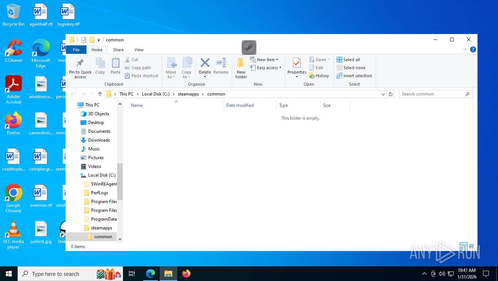Sort by Name column header

pyautogui.click(x=176, y=105)
